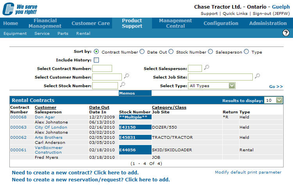Select Date Out sort radio button
293x190 pixels.
tap(142, 52)
